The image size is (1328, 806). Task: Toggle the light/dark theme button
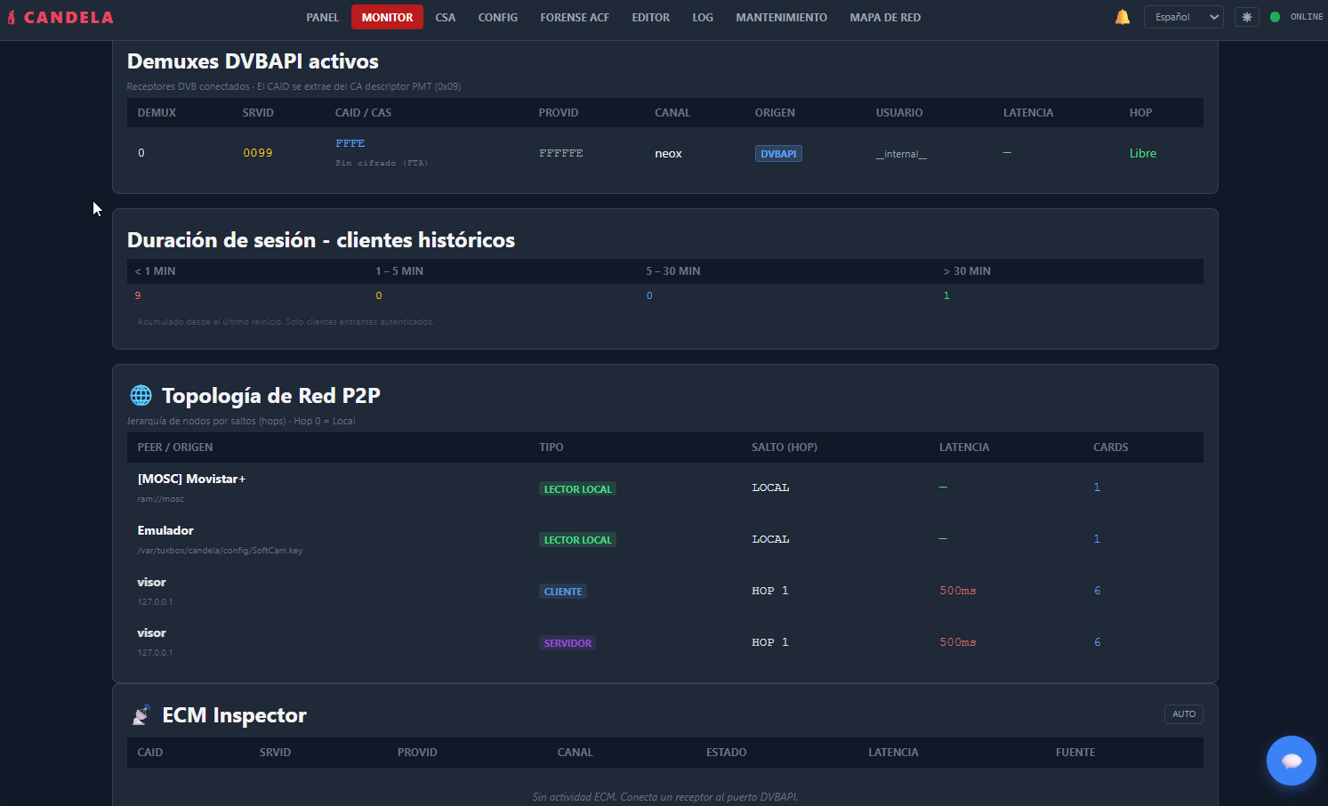click(x=1247, y=17)
